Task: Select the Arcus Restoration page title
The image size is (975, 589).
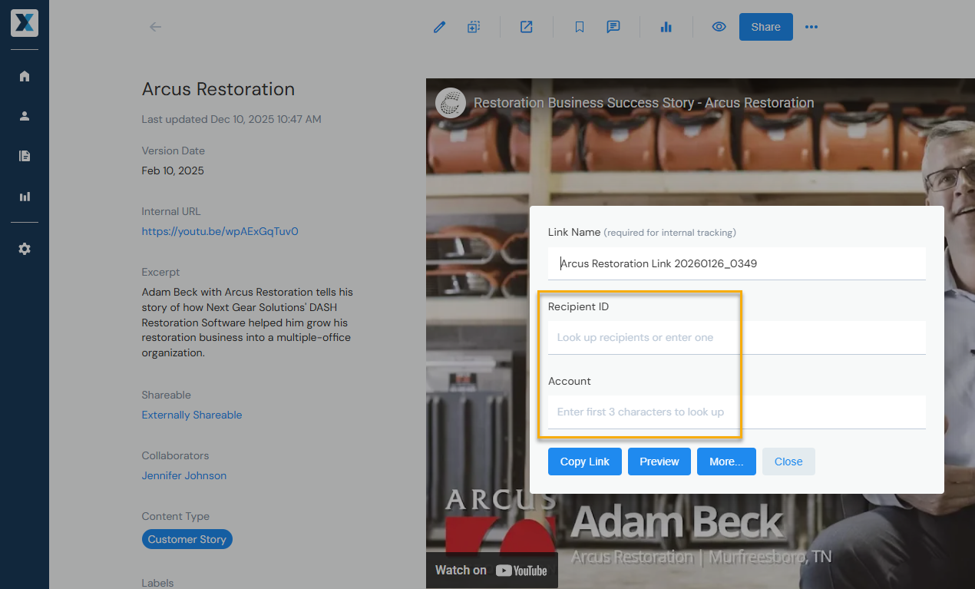Action: pyautogui.click(x=218, y=89)
